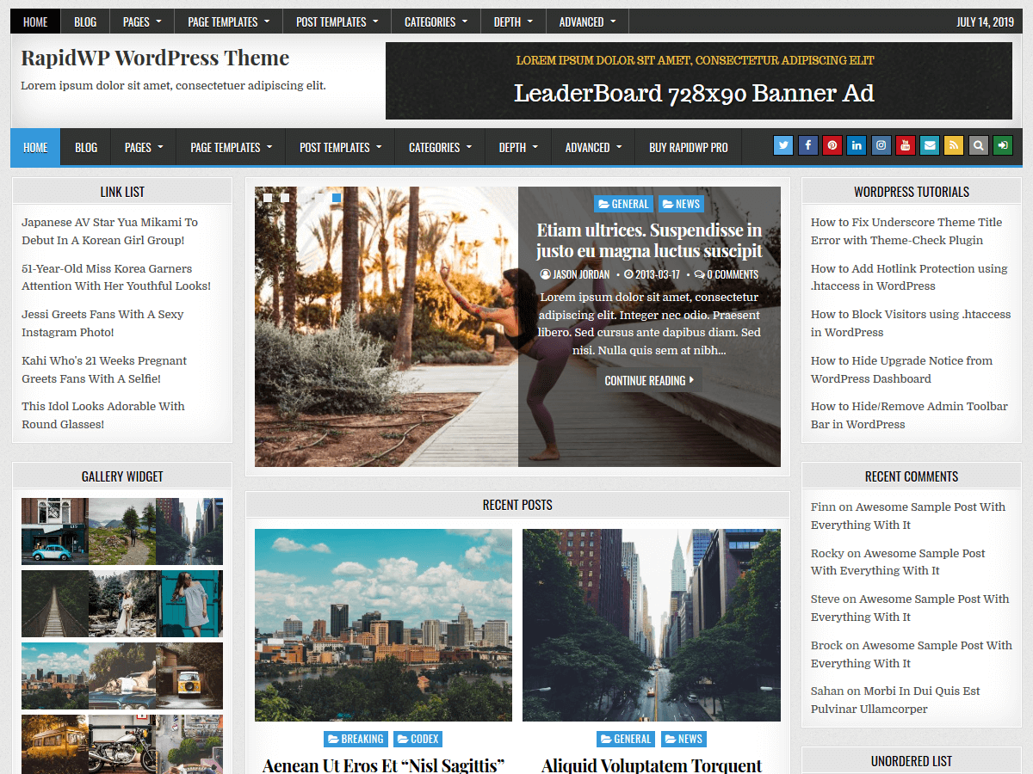Select the highlighted blue slider pagination dot

(x=335, y=197)
